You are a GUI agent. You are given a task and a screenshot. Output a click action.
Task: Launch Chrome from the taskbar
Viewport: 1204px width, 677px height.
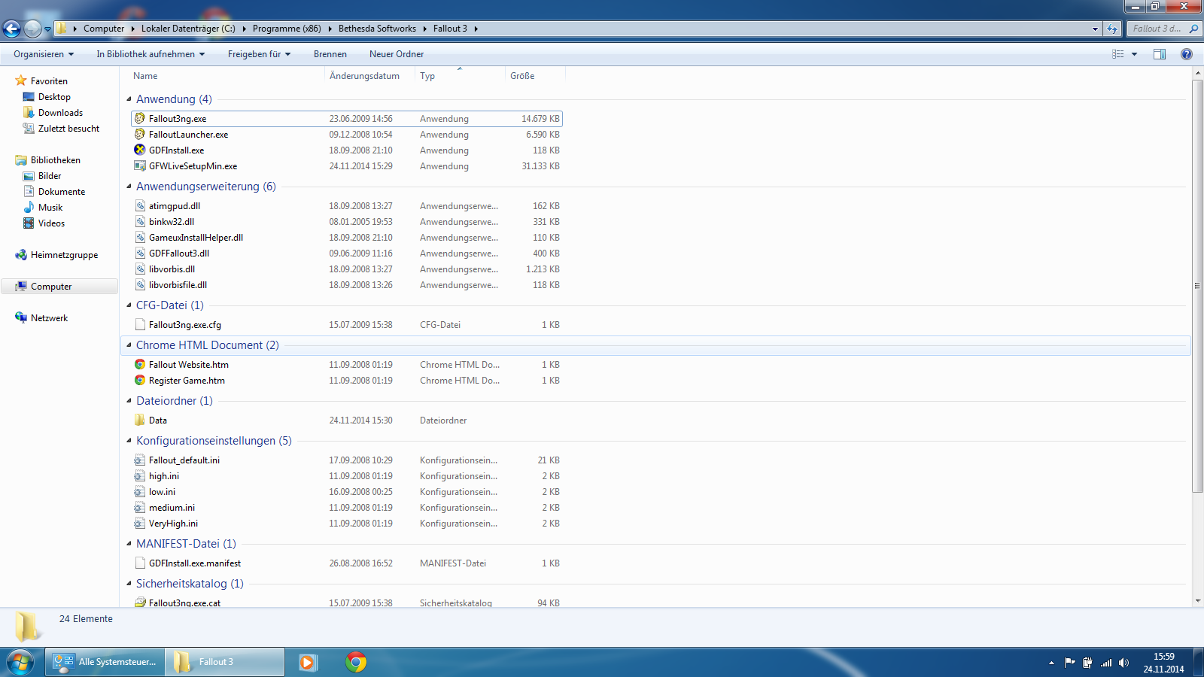(356, 662)
